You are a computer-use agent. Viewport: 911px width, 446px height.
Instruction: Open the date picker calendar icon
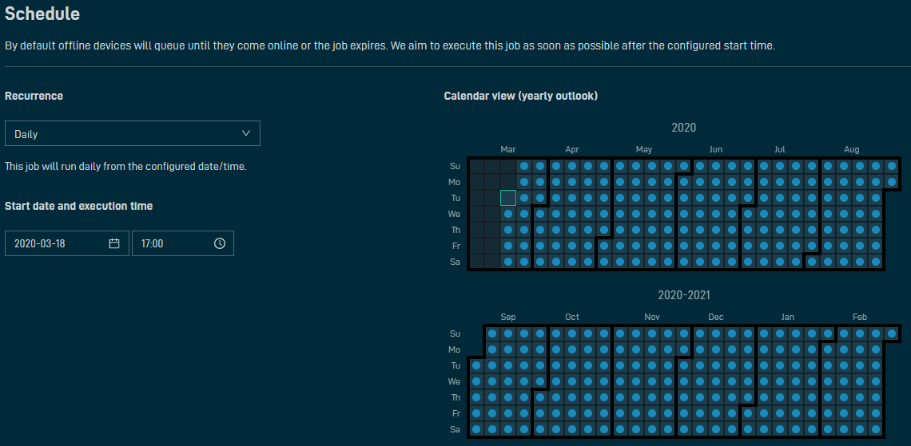[113, 243]
